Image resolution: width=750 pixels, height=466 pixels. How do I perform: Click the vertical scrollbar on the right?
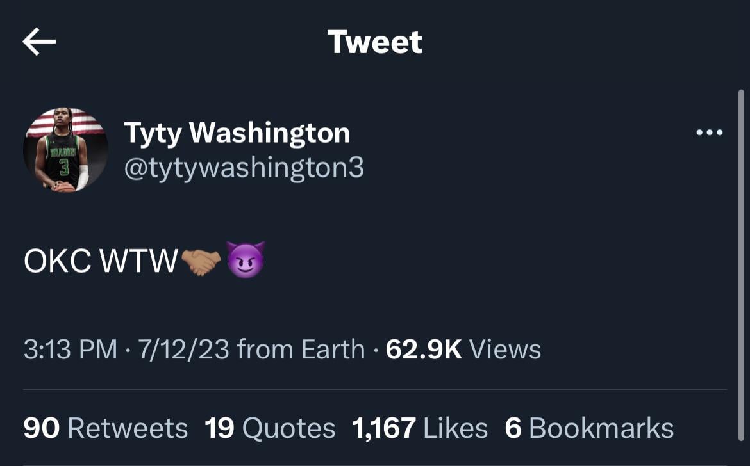point(741,256)
